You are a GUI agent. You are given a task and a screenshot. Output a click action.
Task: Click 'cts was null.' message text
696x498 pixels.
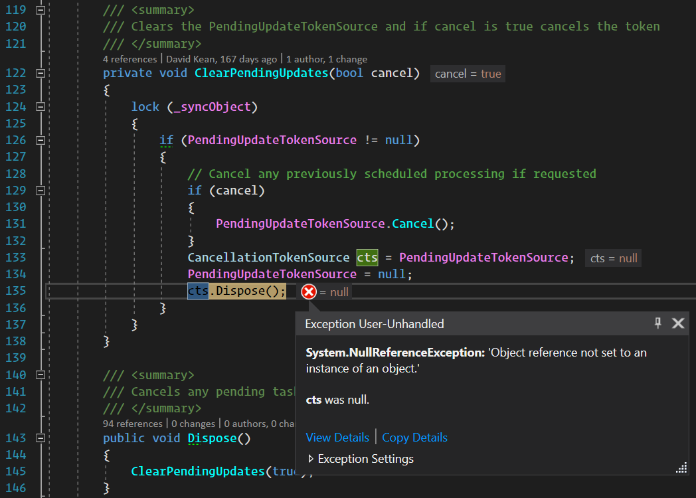(x=337, y=400)
